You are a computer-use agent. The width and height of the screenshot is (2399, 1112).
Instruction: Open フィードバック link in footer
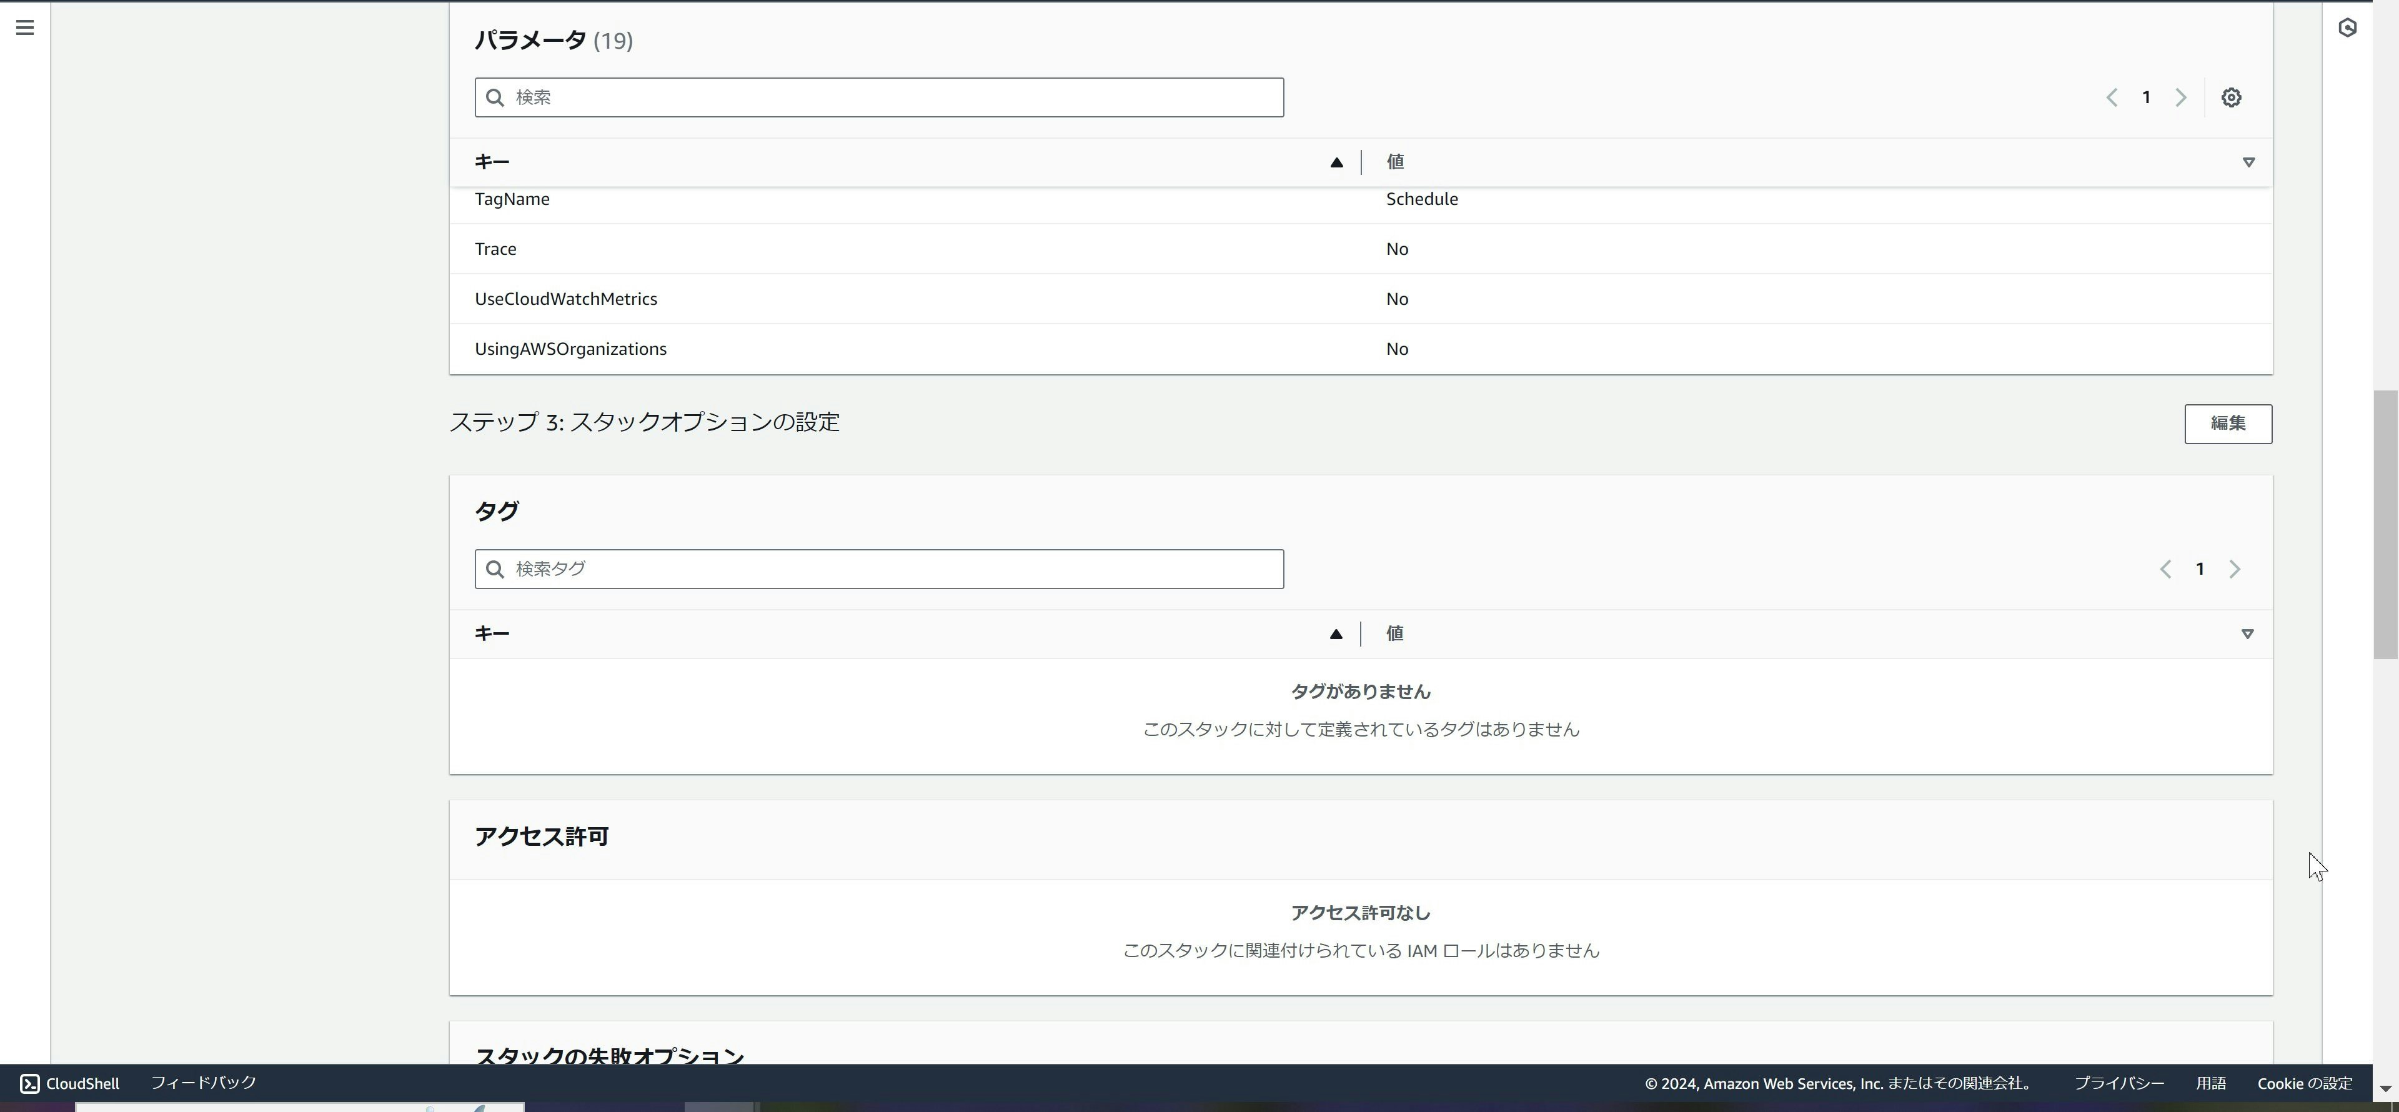coord(203,1082)
